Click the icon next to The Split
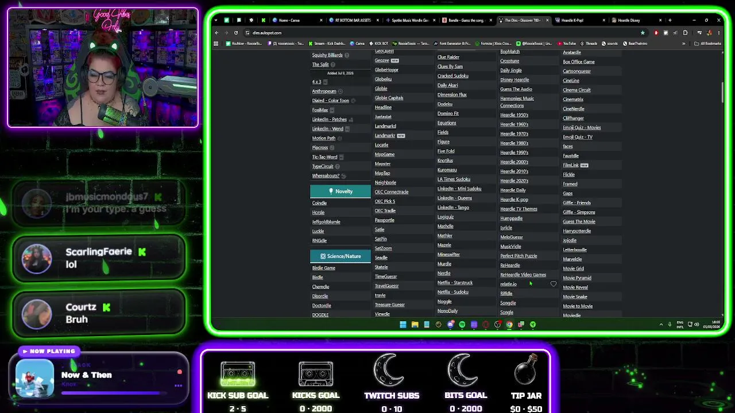The image size is (735, 413). [x=334, y=64]
